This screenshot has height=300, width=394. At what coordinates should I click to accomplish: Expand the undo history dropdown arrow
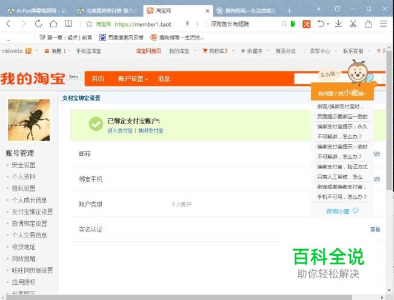327,24
